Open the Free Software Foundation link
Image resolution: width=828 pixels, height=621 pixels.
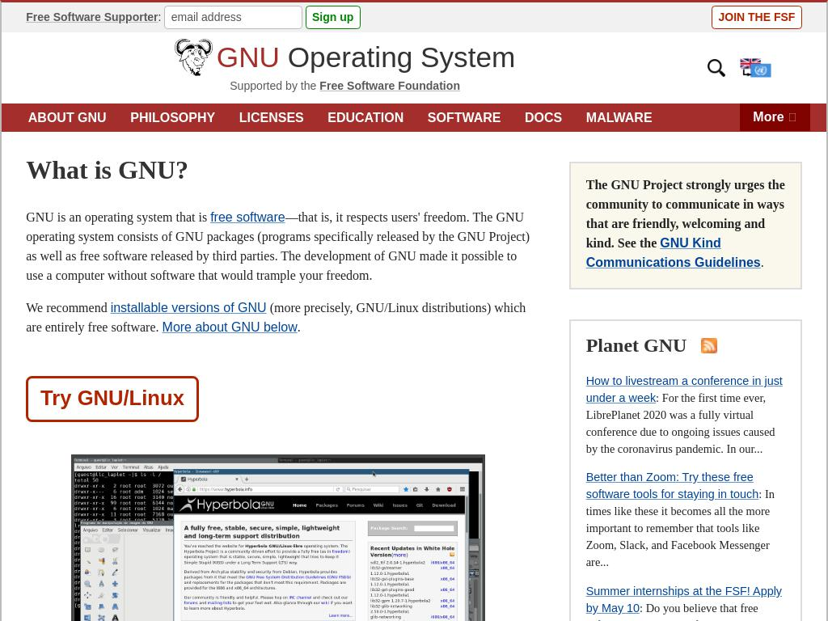click(x=390, y=86)
